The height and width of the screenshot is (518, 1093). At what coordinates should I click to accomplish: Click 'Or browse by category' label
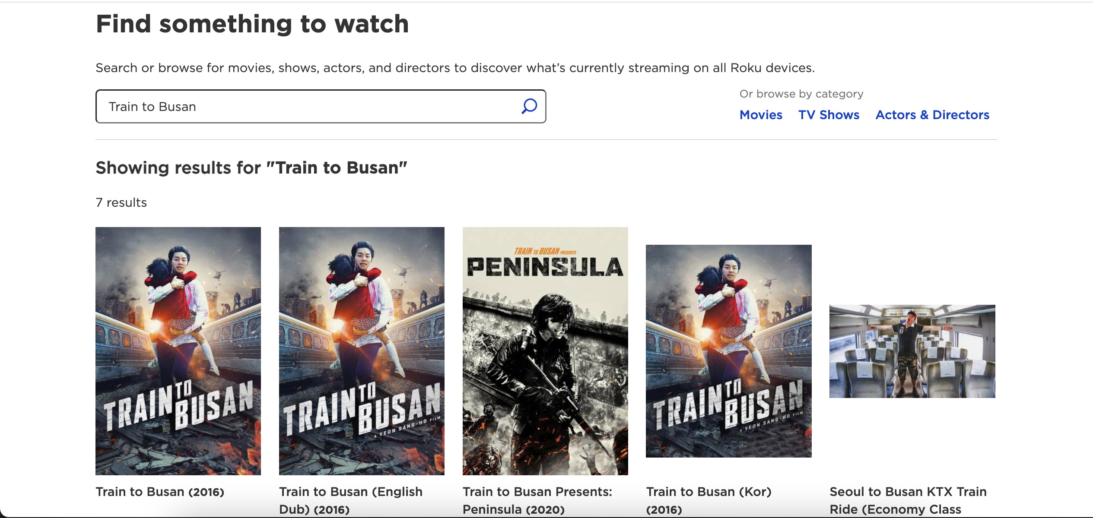[801, 94]
